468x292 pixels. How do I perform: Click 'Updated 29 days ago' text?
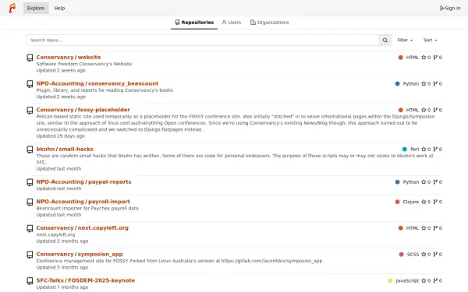pos(61,135)
